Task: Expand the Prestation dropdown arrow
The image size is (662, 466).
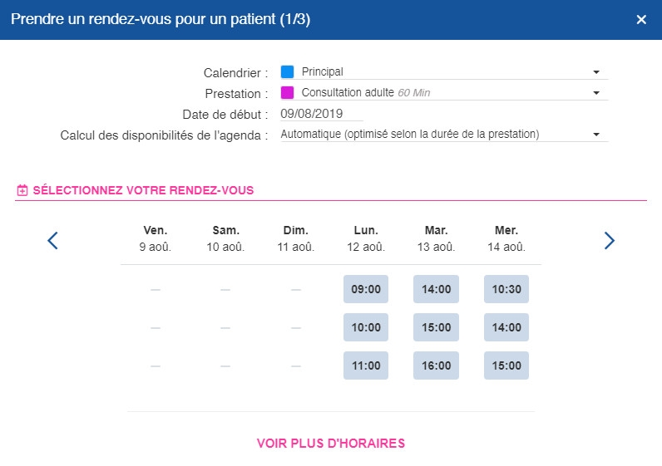Action: coord(596,93)
